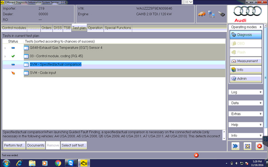Select Diagnosis operating mode
Image resolution: width=268 pixels, height=167 pixels.
(246, 35)
